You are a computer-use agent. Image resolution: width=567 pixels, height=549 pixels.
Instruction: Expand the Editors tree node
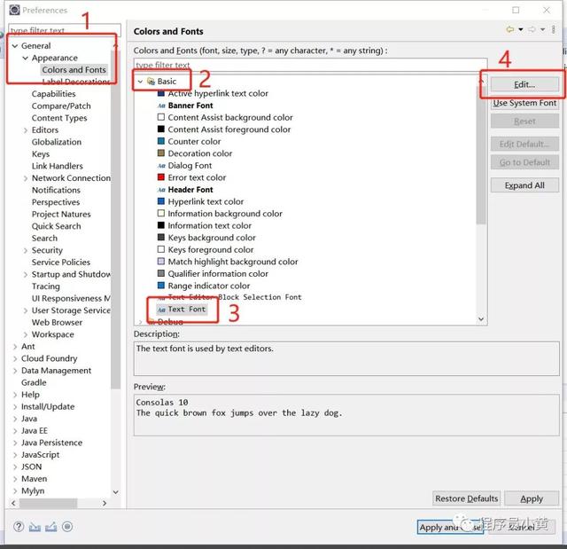click(x=26, y=130)
